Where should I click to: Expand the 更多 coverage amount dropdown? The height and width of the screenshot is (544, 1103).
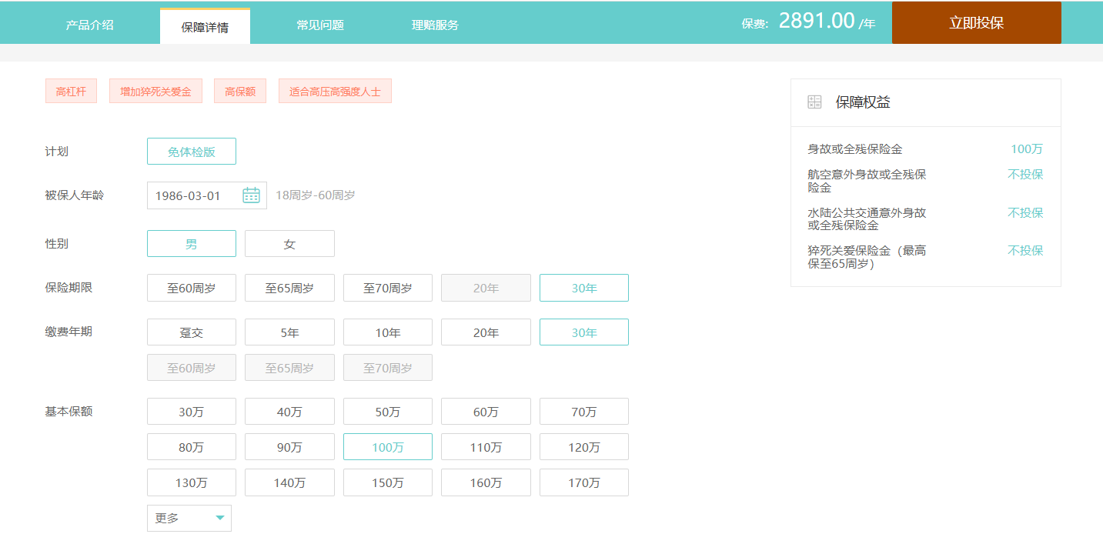(x=189, y=518)
